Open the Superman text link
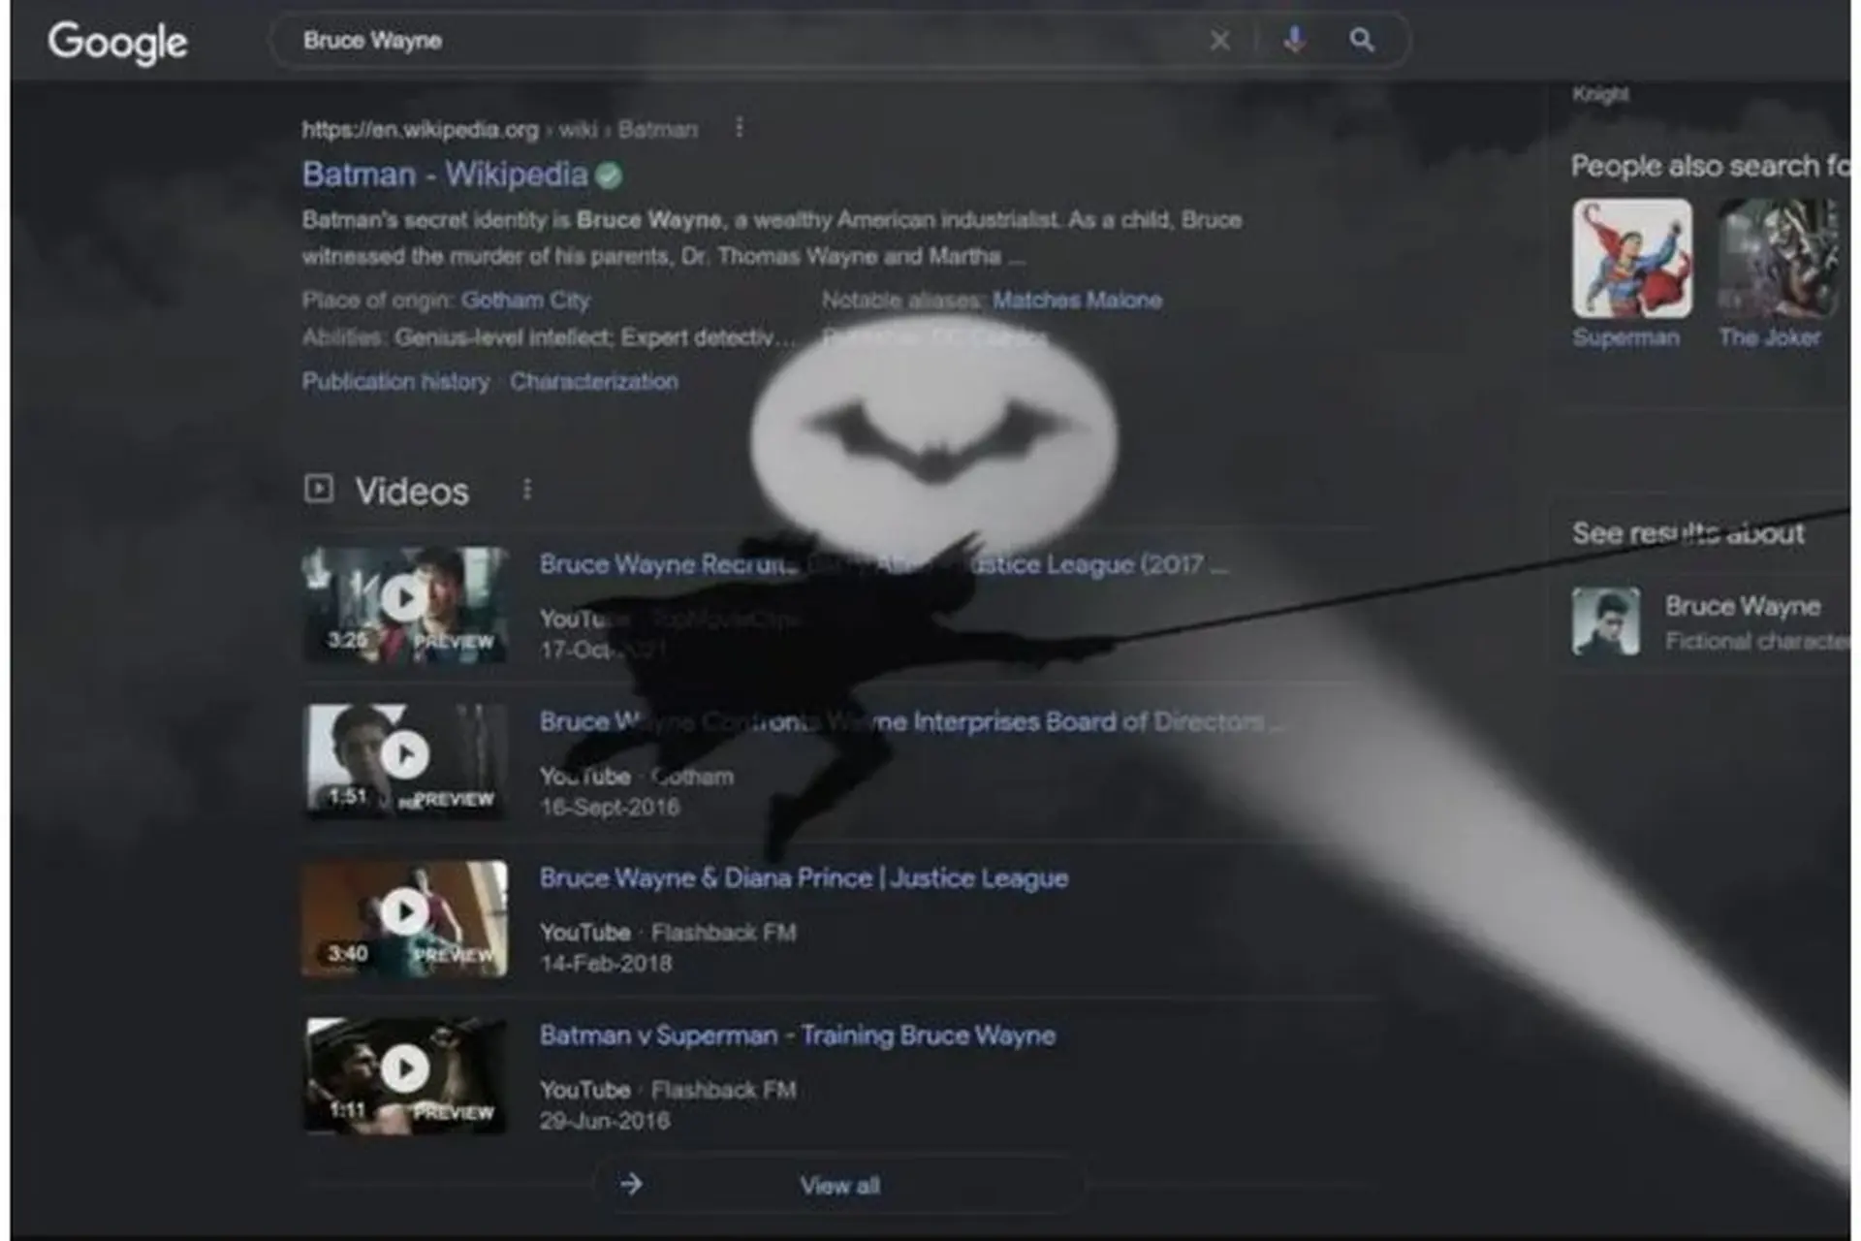This screenshot has height=1241, width=1861. click(x=1625, y=338)
